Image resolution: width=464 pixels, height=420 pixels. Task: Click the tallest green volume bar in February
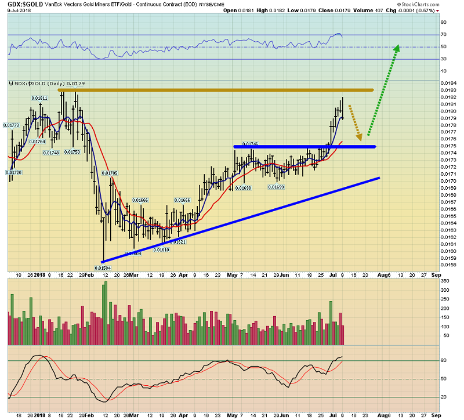click(x=106, y=313)
